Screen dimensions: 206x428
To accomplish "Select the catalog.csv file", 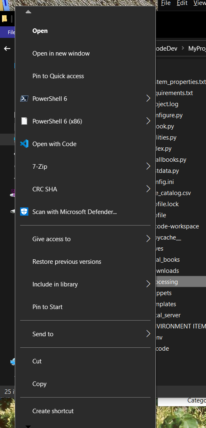I will (x=173, y=193).
